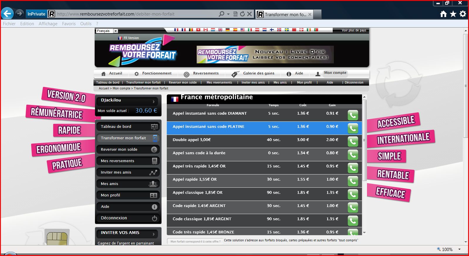
Task: Open the Edition menu
Action: tap(27, 24)
